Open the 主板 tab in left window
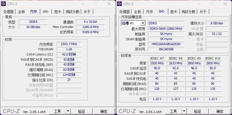 click(22, 12)
